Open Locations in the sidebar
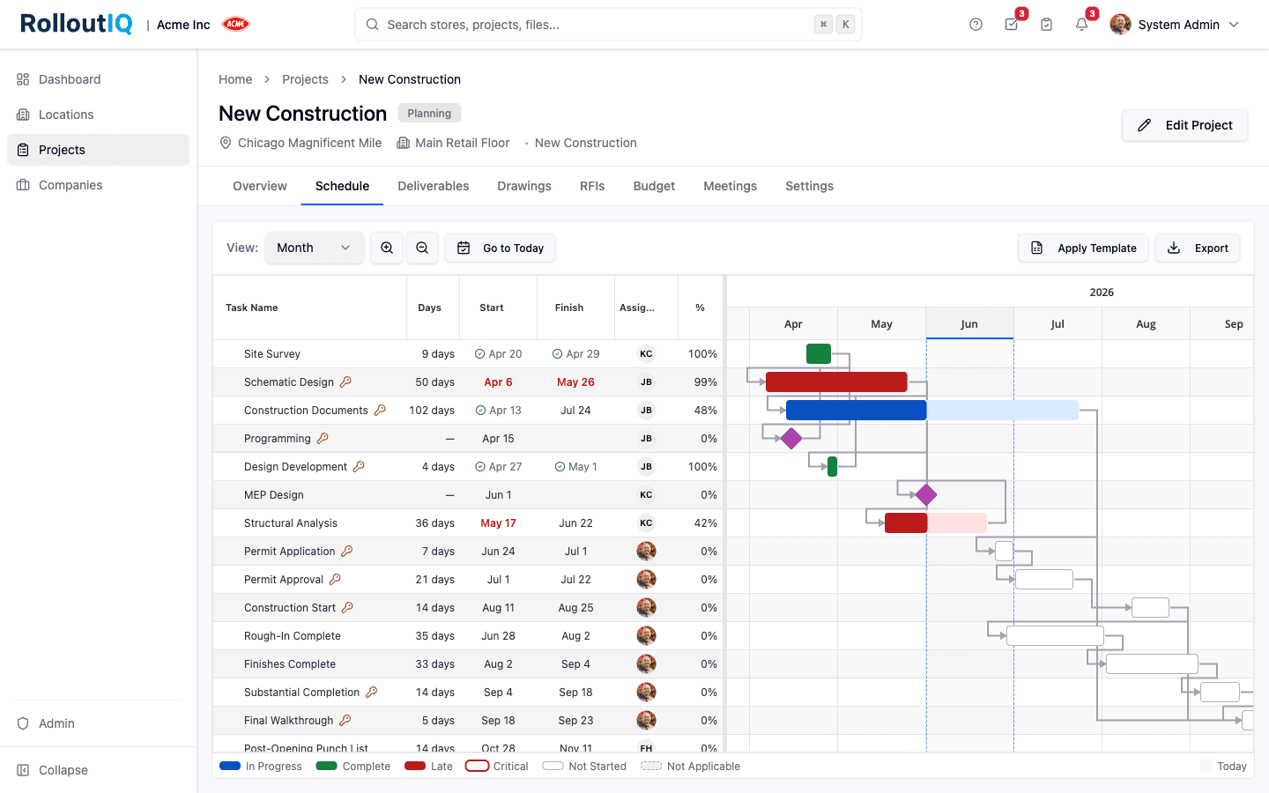This screenshot has height=793, width=1269. point(98,115)
